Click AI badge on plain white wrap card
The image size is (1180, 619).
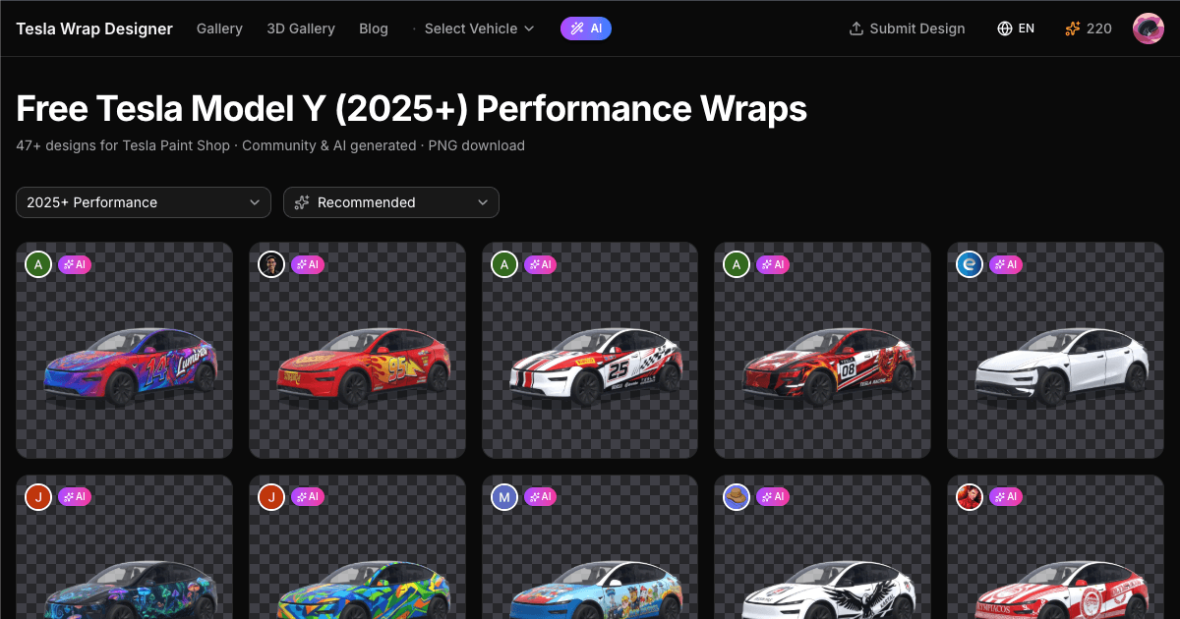[1006, 264]
